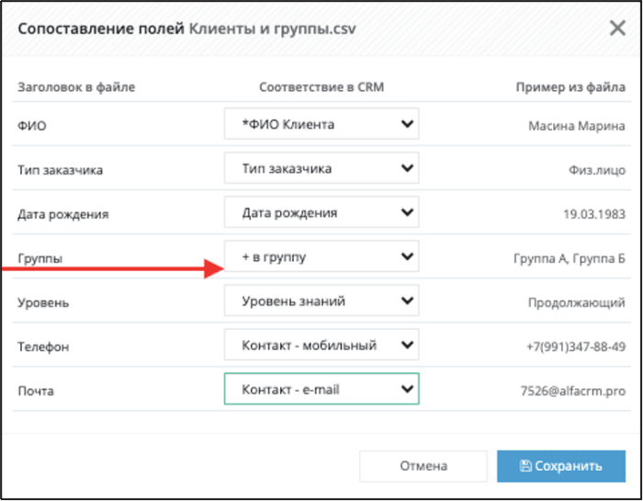
Task: Click chevron arrow of Дата рождения field
Action: [407, 212]
